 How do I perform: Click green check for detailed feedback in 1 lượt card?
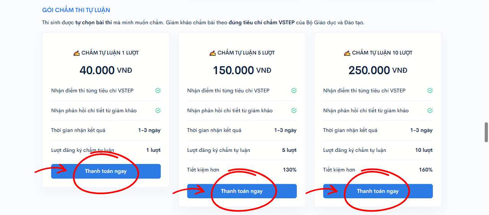[158, 110]
